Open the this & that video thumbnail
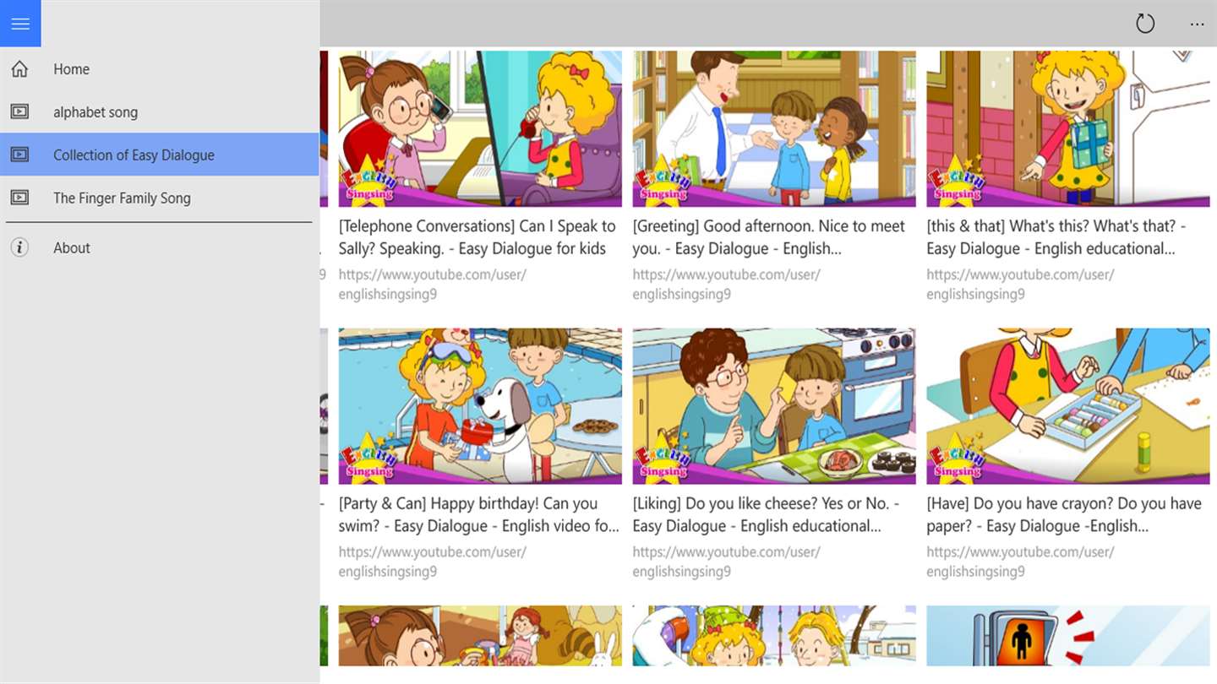 click(x=1068, y=128)
